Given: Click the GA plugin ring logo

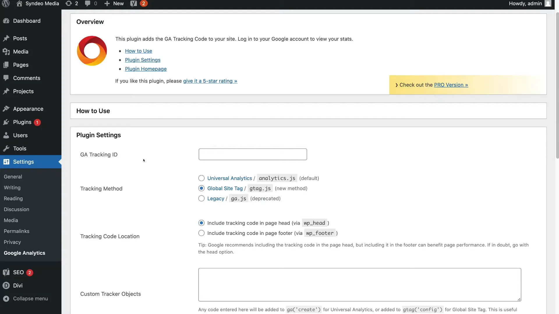Looking at the screenshot, I should click(x=92, y=51).
